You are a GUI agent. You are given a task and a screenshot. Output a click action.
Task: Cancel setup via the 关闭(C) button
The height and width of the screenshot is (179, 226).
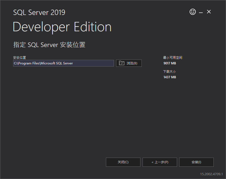click(x=123, y=162)
